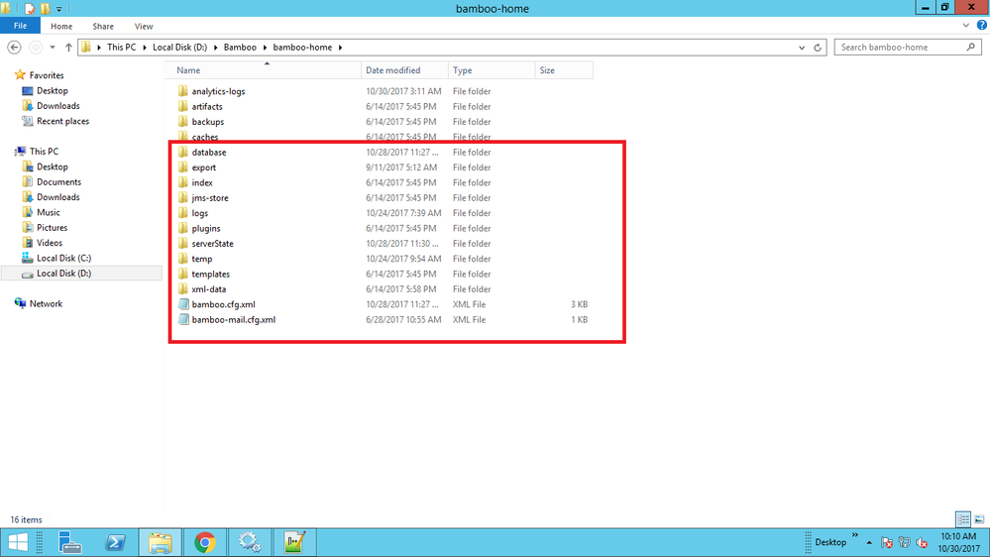The width and height of the screenshot is (990, 557).
Task: Click Local Disk (D:) breadcrumb segment
Action: pos(180,48)
